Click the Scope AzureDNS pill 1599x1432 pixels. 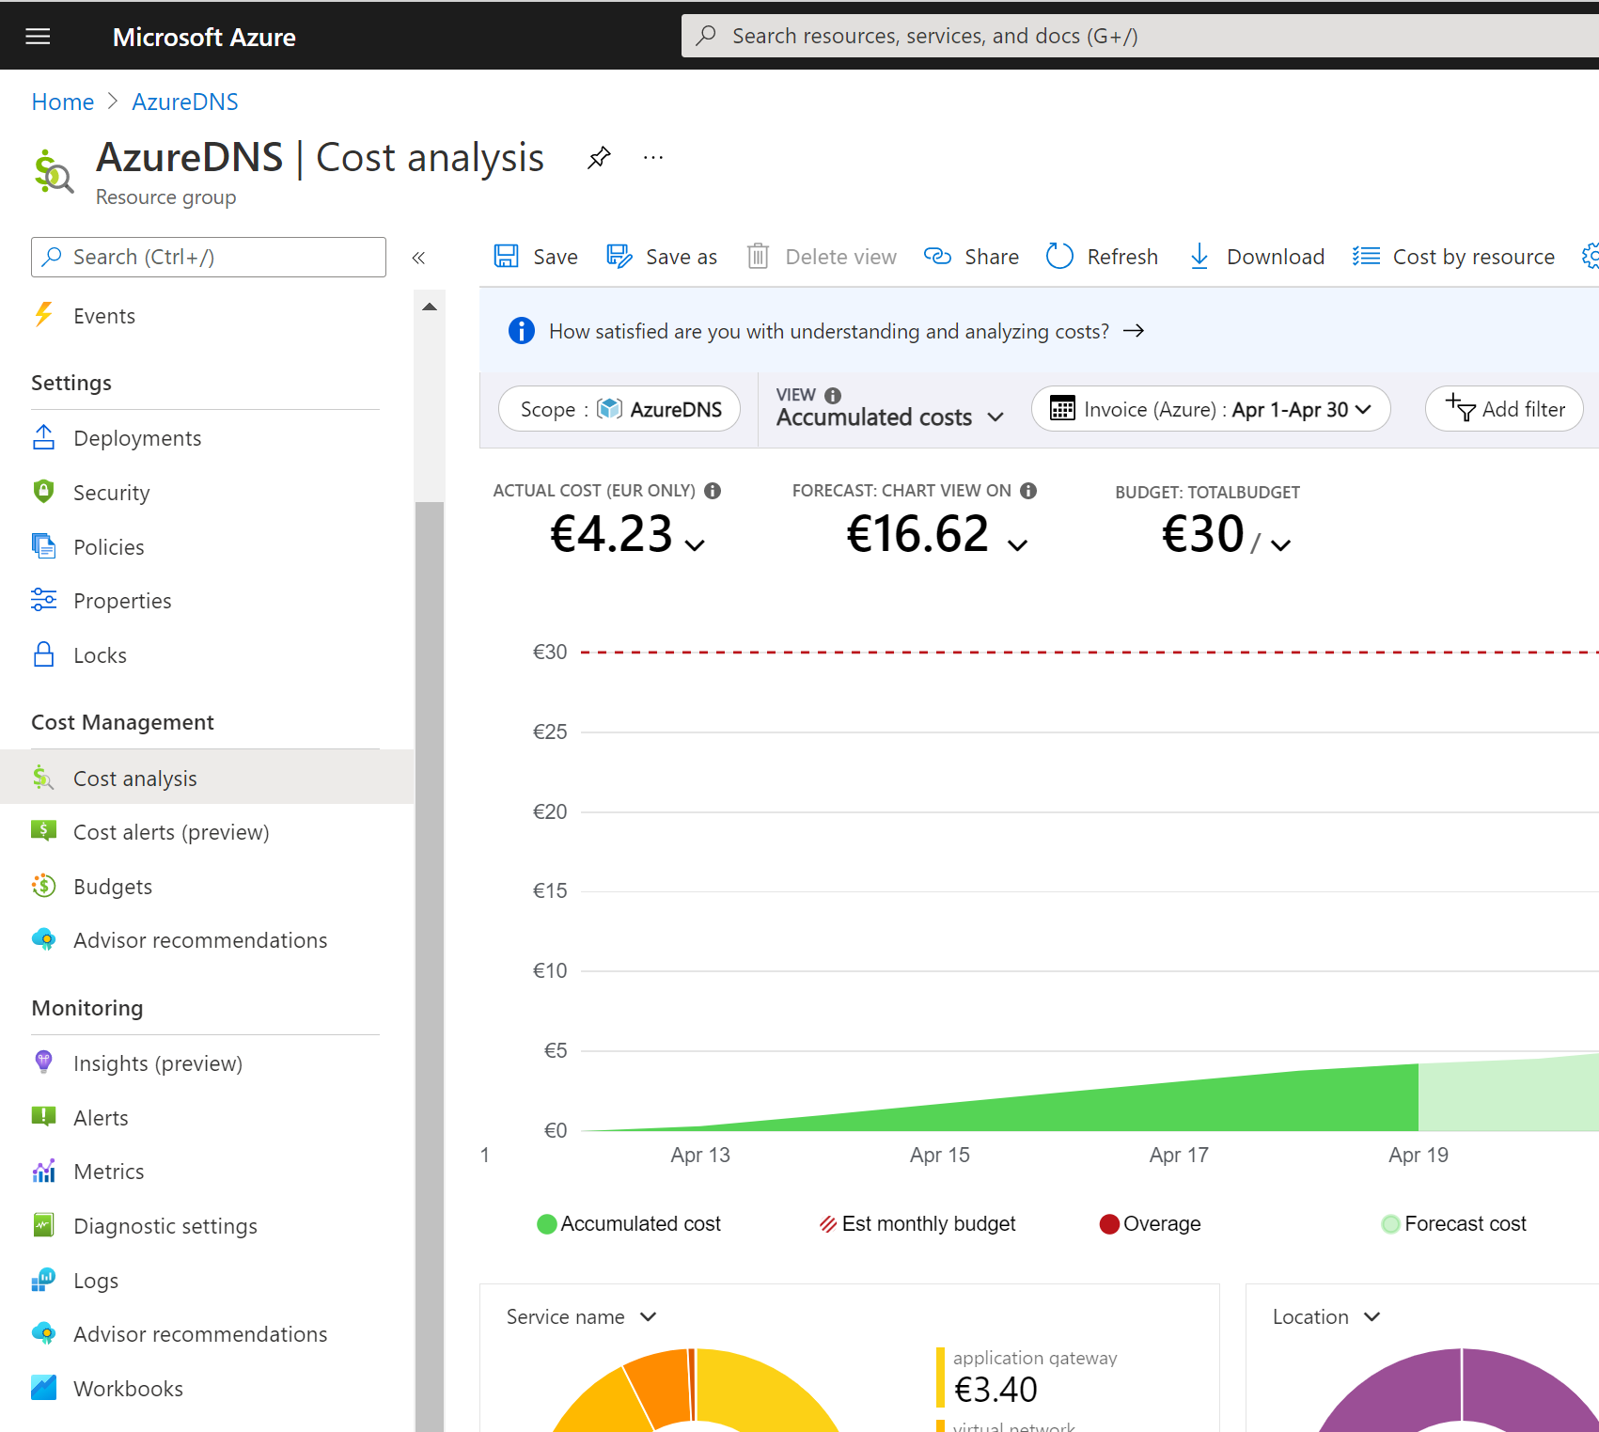(619, 409)
